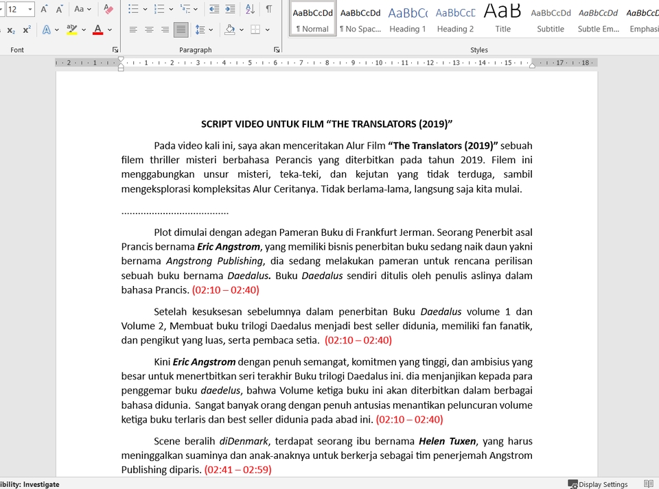Switch to Read Mode view icon

click(x=649, y=484)
